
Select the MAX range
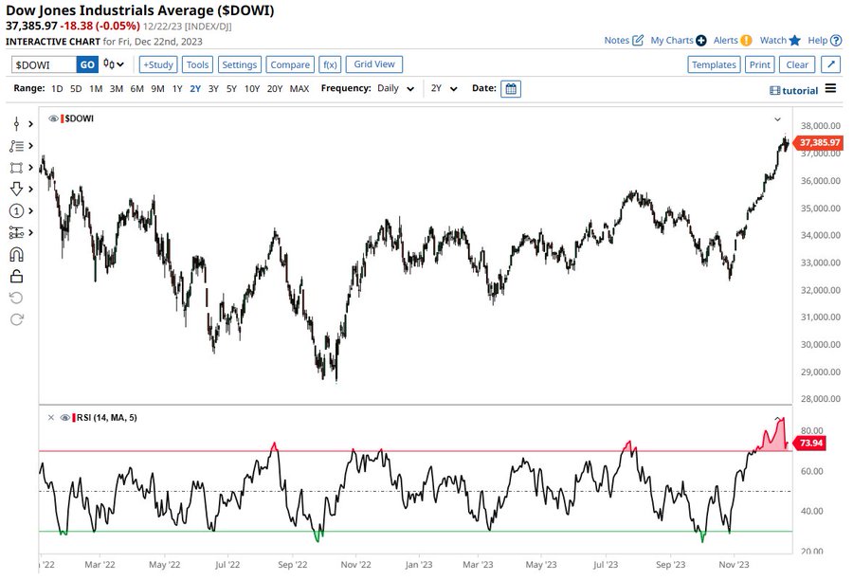pyautogui.click(x=299, y=89)
